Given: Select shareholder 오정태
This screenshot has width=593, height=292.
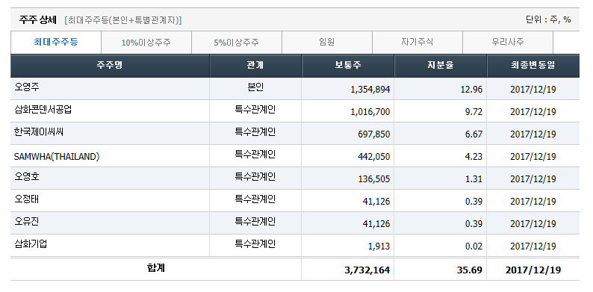Looking at the screenshot, I should point(26,199).
